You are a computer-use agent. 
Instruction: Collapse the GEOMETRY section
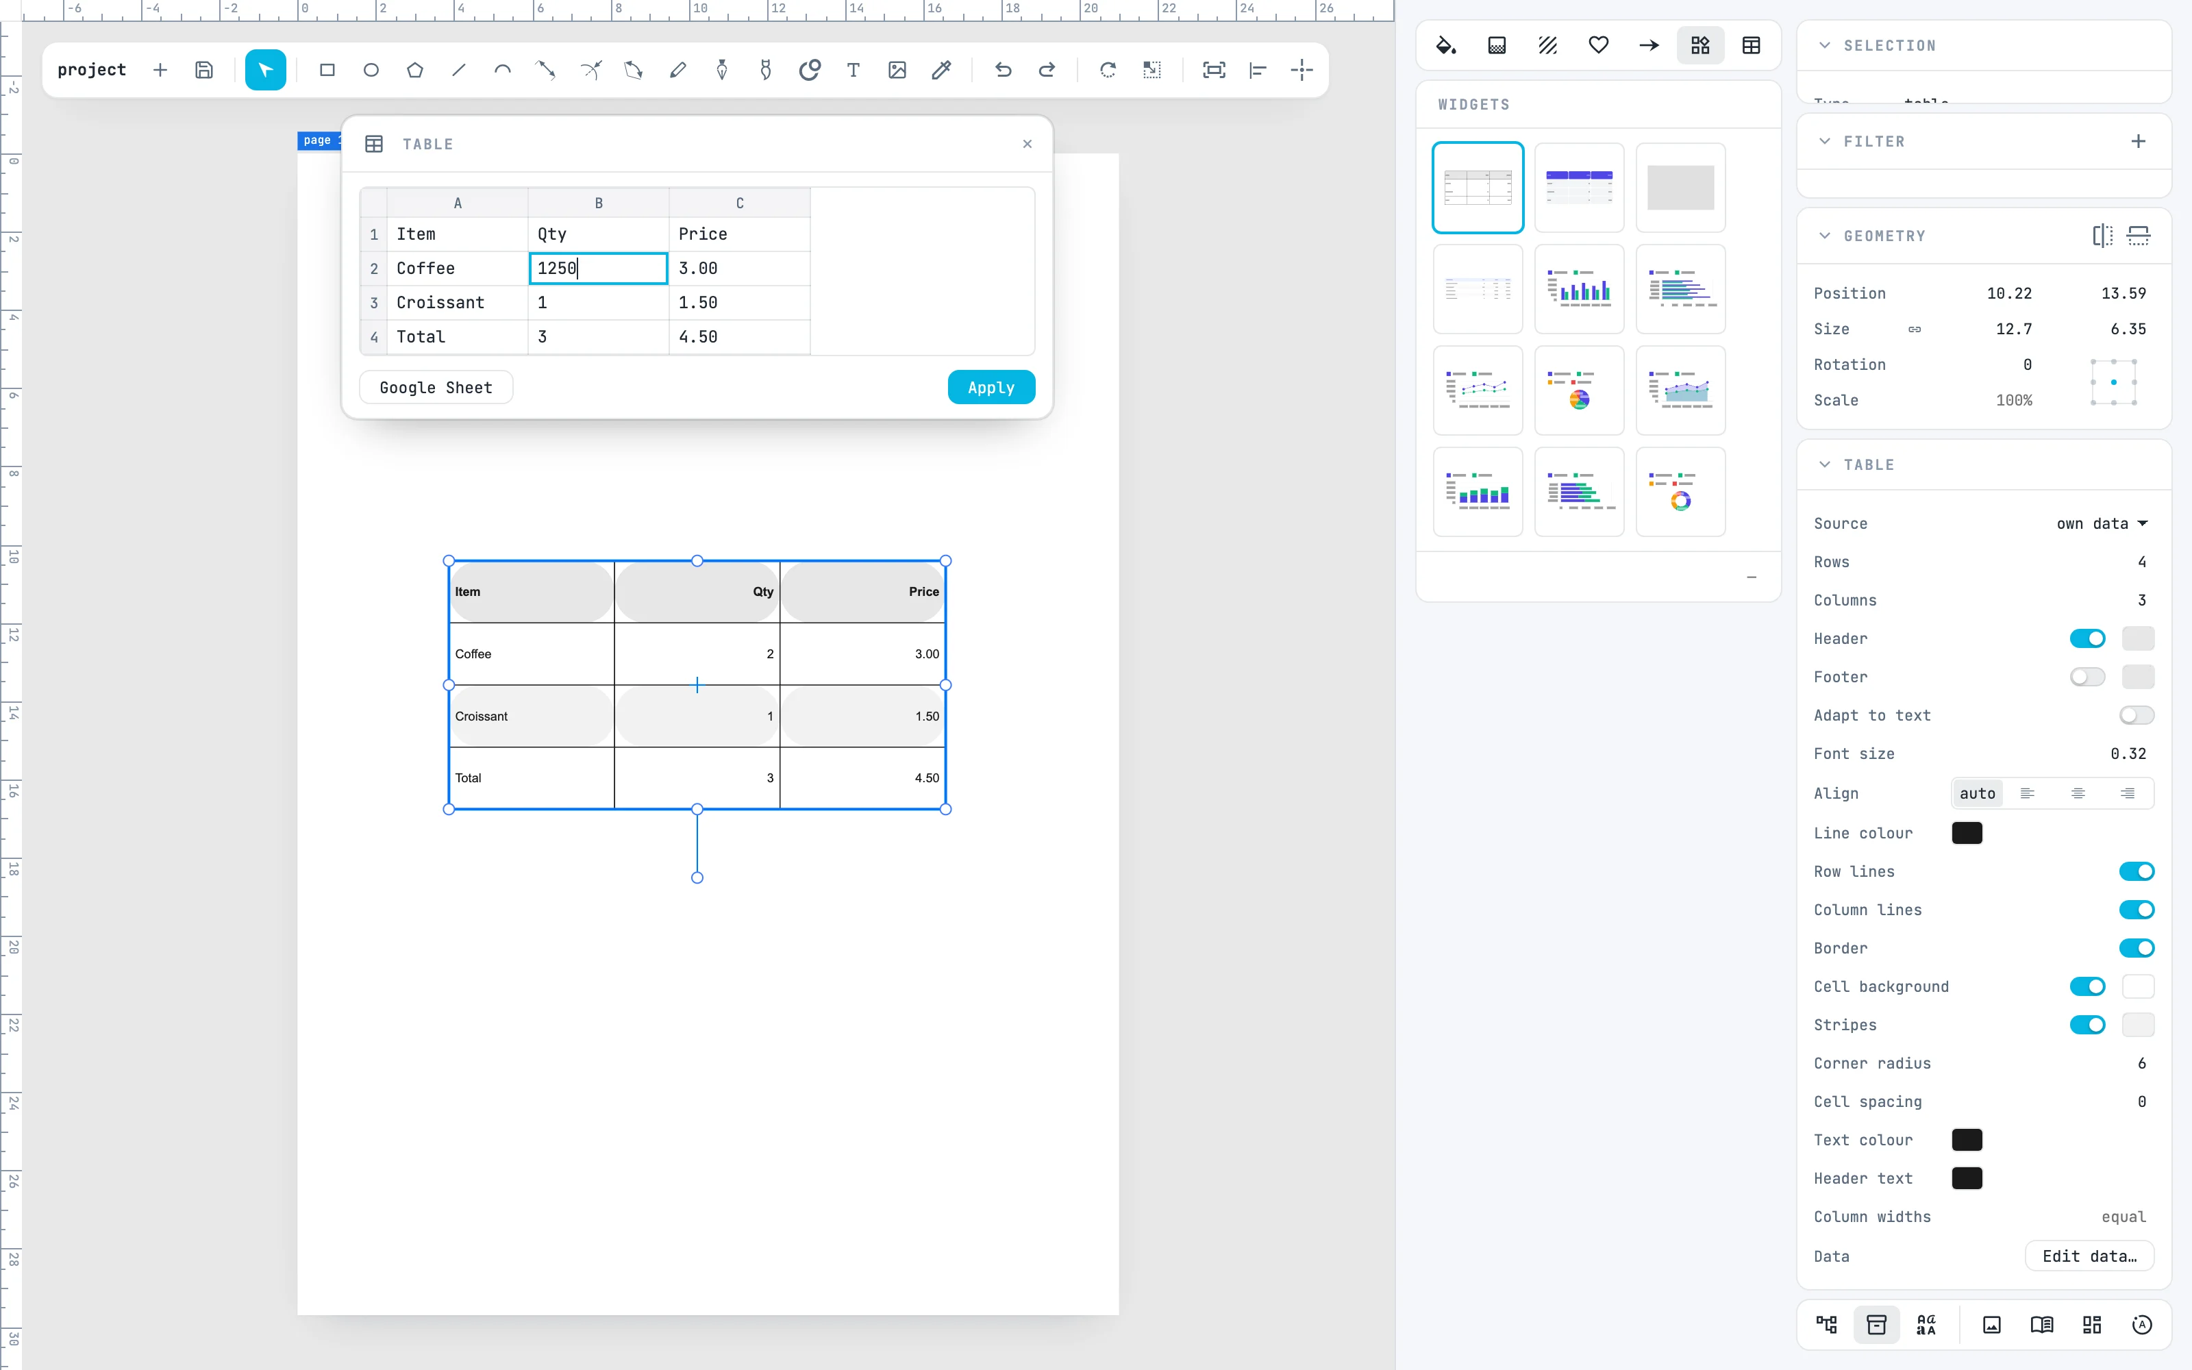(x=1824, y=236)
